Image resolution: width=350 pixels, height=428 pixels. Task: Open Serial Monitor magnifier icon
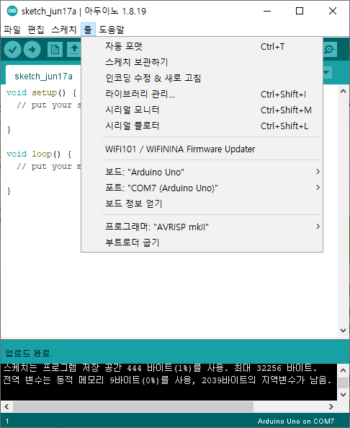click(x=330, y=50)
